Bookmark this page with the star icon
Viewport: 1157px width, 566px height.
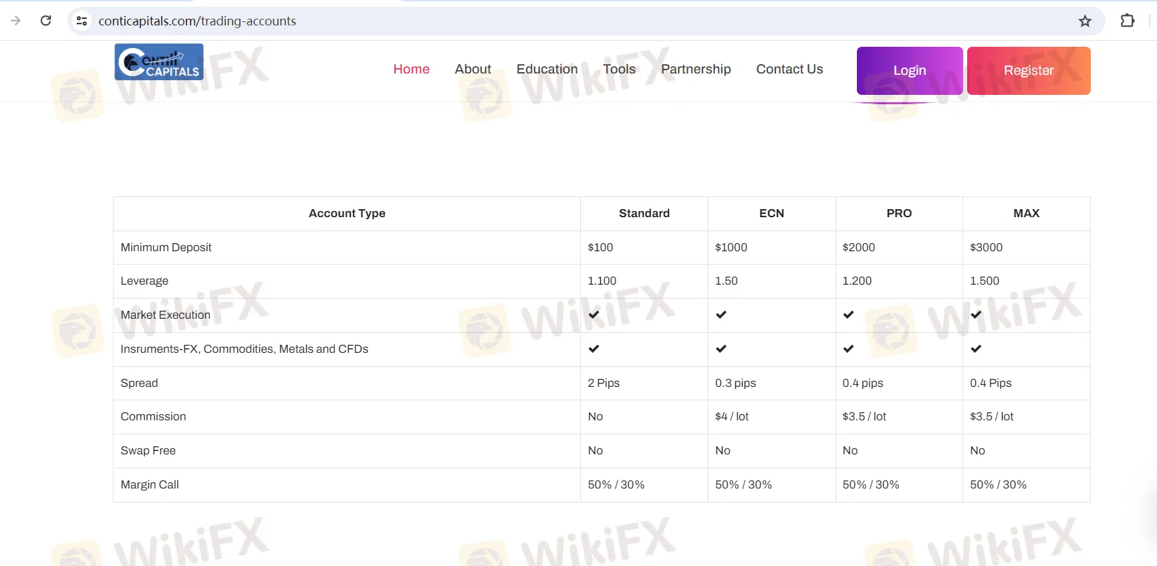pos(1085,21)
